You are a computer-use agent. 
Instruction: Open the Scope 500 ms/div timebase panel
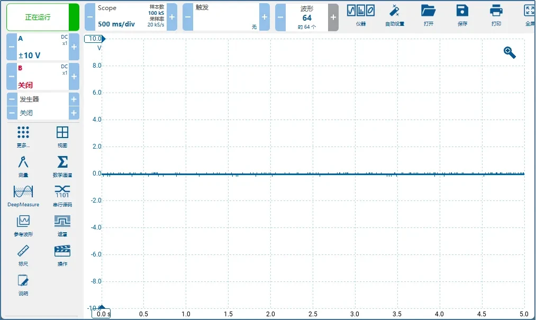(131, 17)
